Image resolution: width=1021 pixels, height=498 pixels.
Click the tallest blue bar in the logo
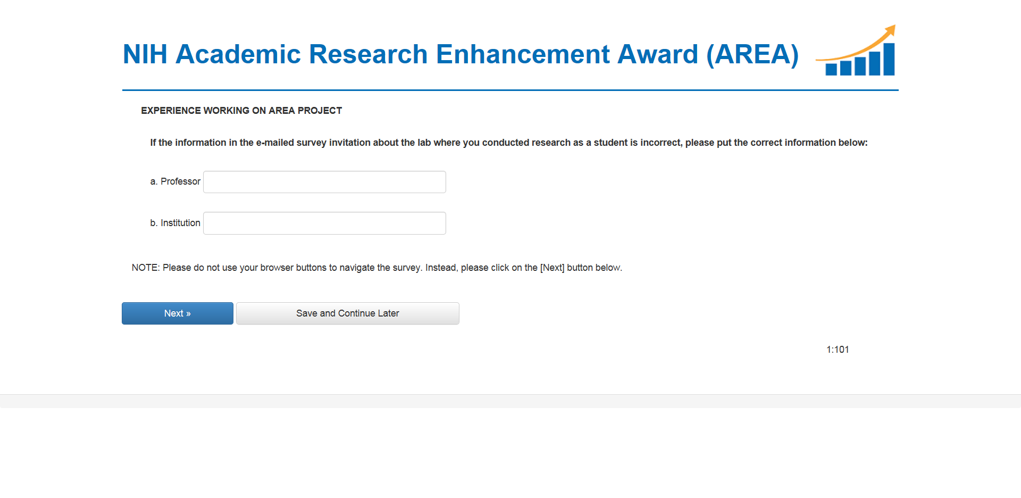point(889,59)
